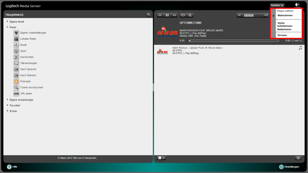Screen dimensions: 308x173
Task: Open Lokales Radio icon
Action: click(16, 39)
